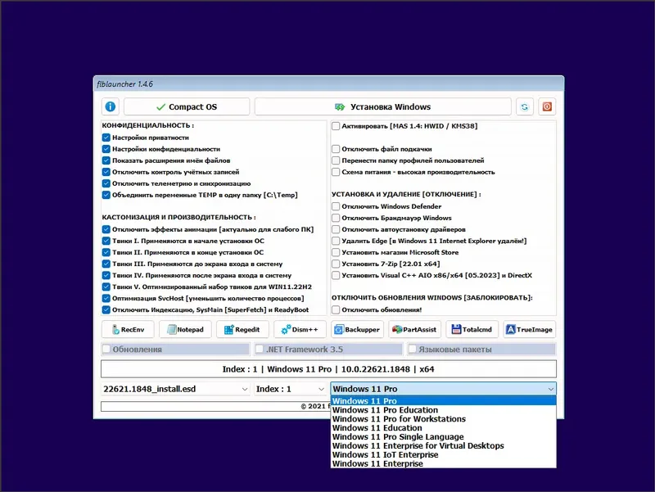Image resolution: width=655 pixels, height=492 pixels.
Task: Check Отключить автоустановку драйверов
Action: point(336,229)
